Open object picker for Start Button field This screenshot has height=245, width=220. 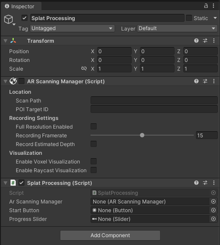213,210
